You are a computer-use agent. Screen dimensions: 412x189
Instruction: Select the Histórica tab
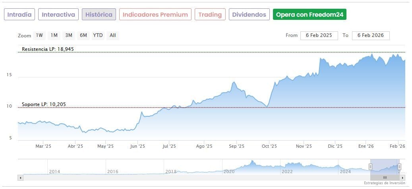[x=99, y=15]
